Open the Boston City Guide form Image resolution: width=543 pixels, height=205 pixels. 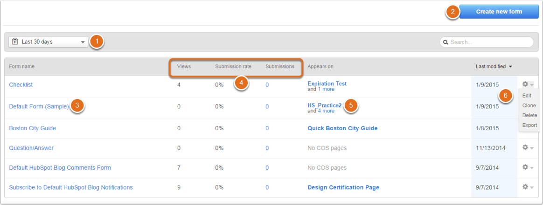(33, 128)
